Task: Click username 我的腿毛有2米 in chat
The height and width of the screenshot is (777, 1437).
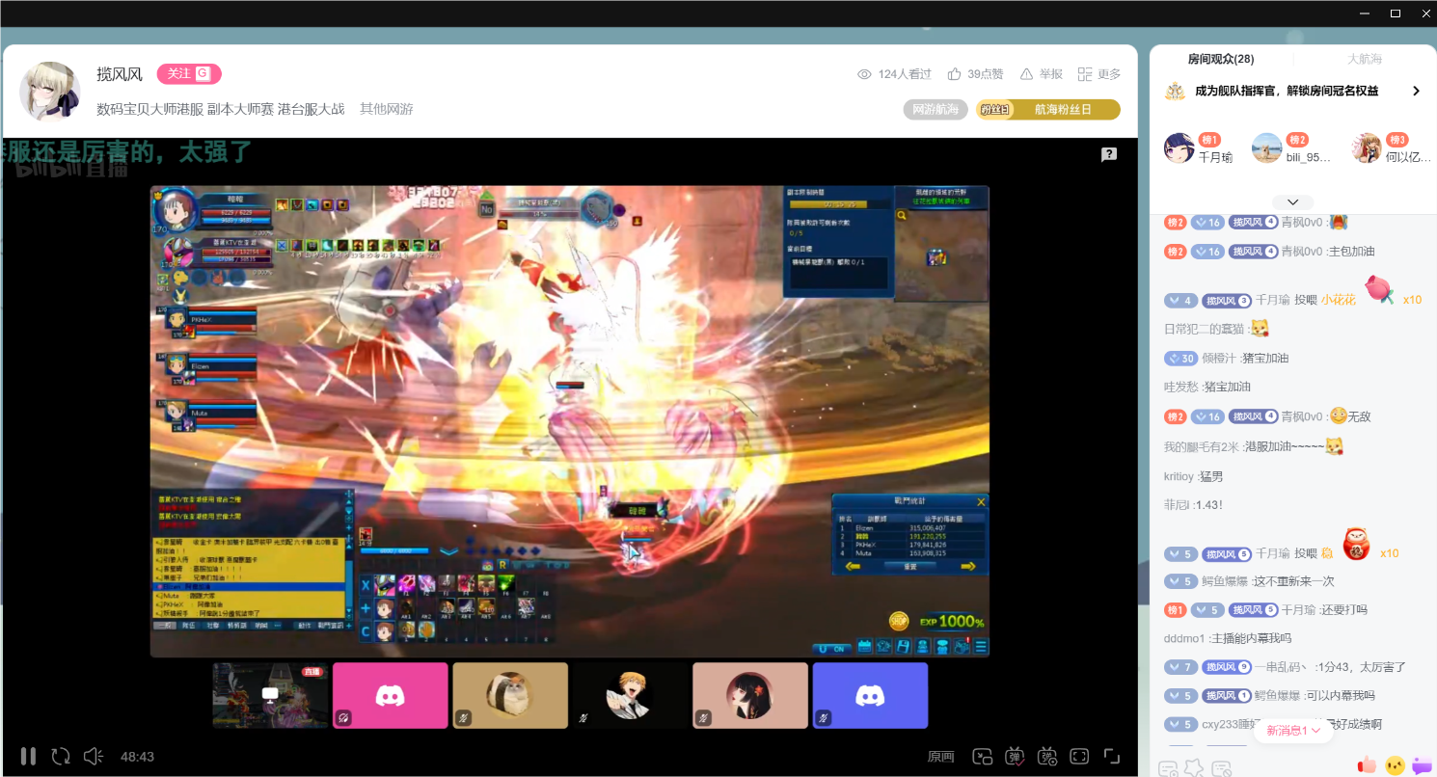Action: [x=1202, y=447]
